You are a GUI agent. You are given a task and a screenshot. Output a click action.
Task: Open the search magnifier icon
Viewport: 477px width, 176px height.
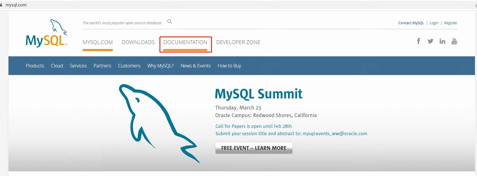pyautogui.click(x=170, y=22)
